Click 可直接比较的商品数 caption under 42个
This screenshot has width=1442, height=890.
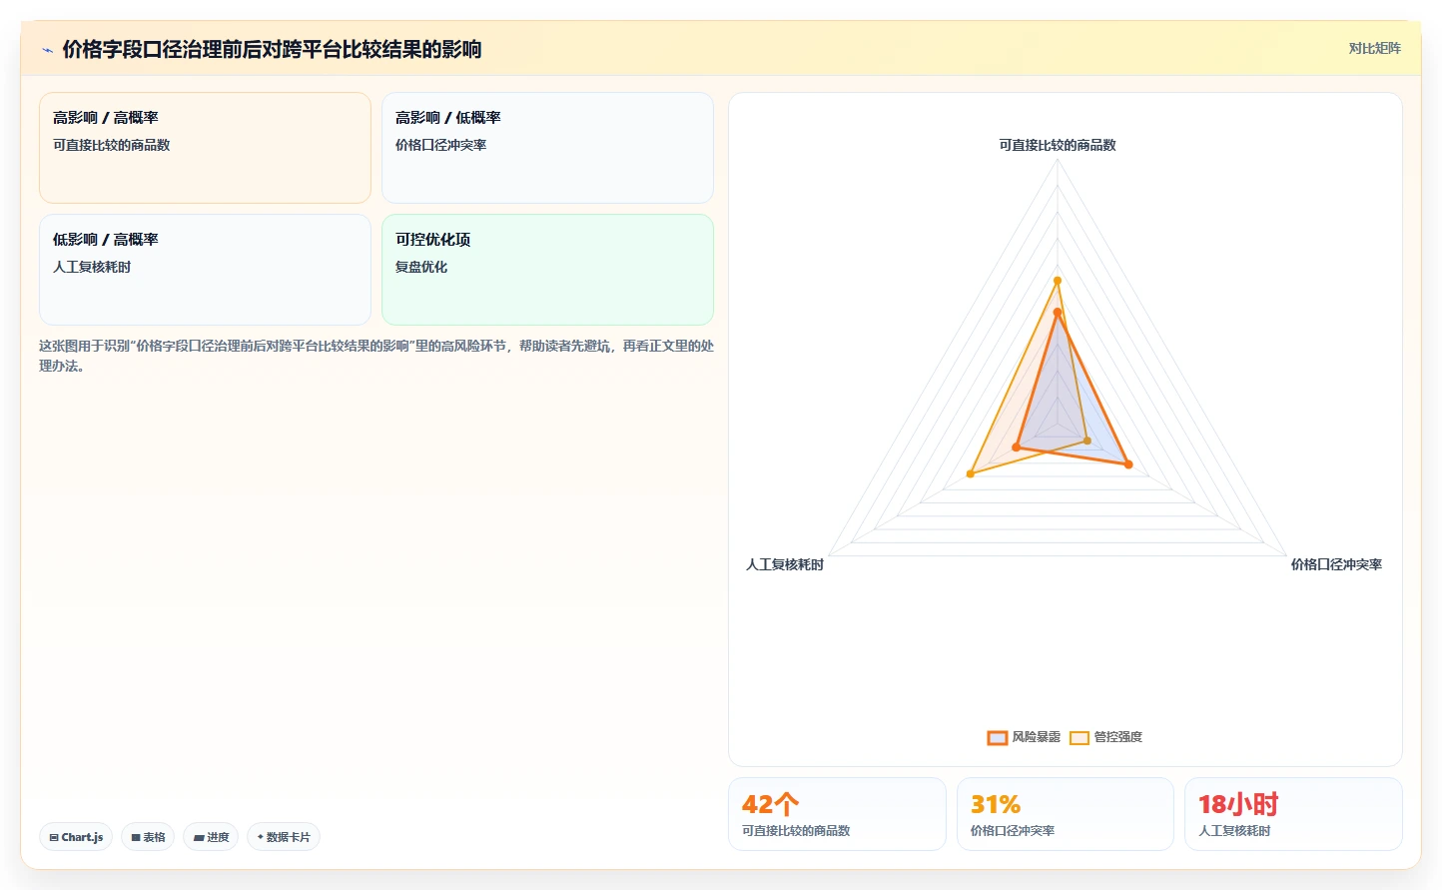tap(796, 831)
